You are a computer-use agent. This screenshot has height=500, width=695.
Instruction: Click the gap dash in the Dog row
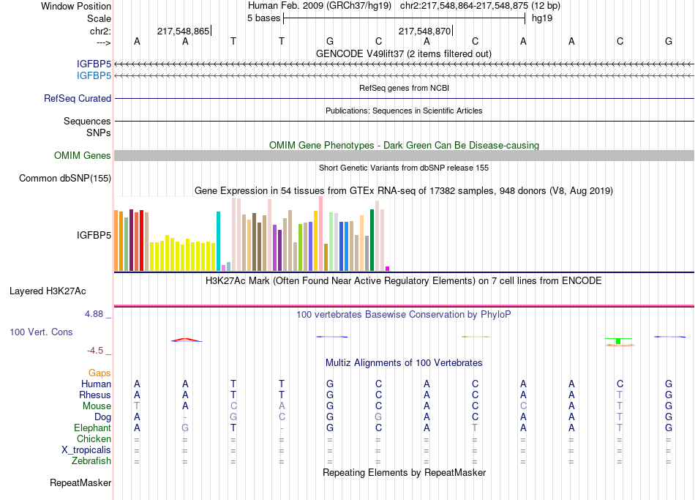point(185,417)
